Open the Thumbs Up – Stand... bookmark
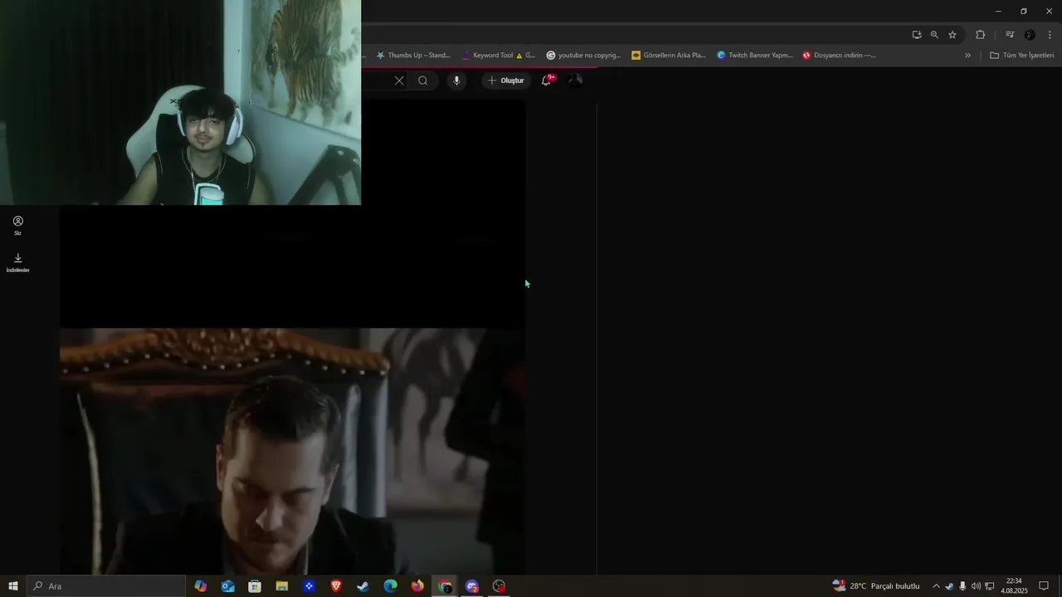The image size is (1062, 597). click(x=413, y=56)
